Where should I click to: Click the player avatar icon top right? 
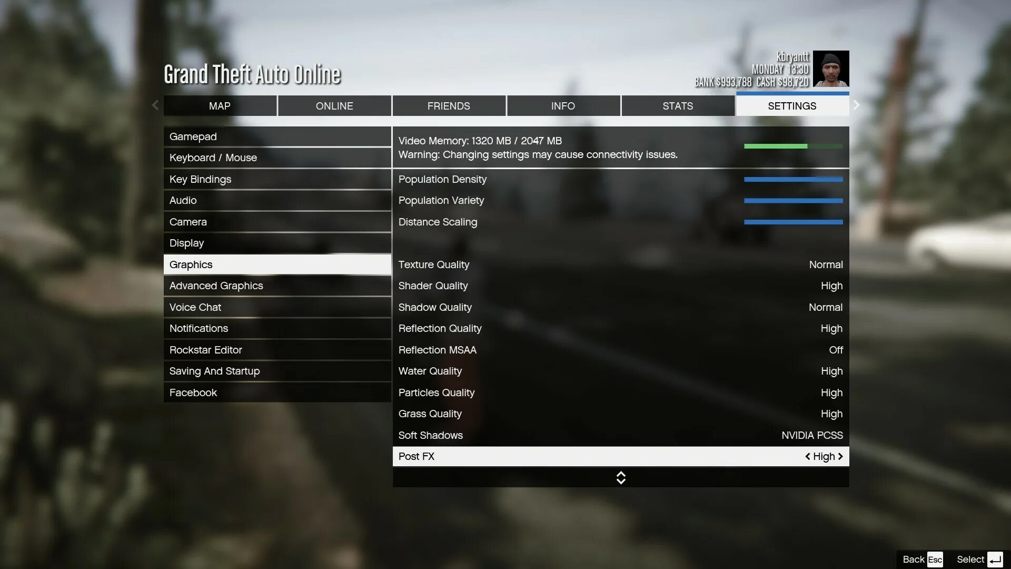pyautogui.click(x=831, y=69)
